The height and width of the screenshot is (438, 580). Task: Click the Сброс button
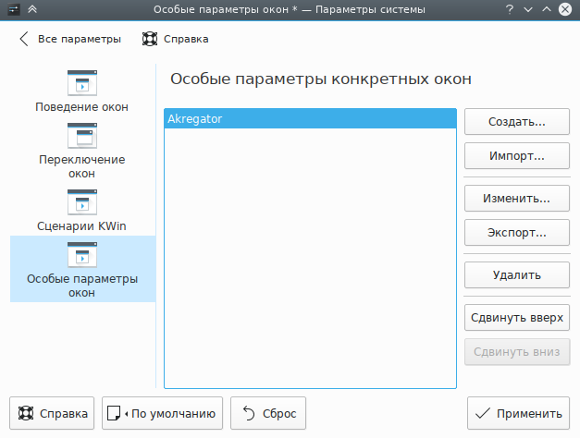(268, 414)
